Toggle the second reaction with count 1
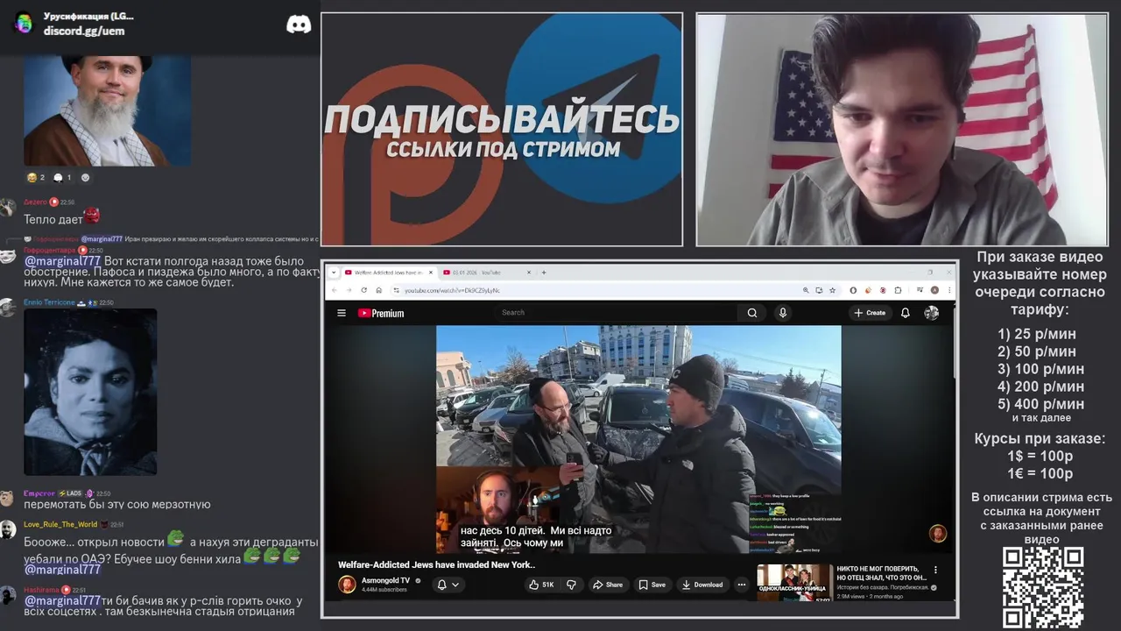The image size is (1121, 631). [62, 177]
